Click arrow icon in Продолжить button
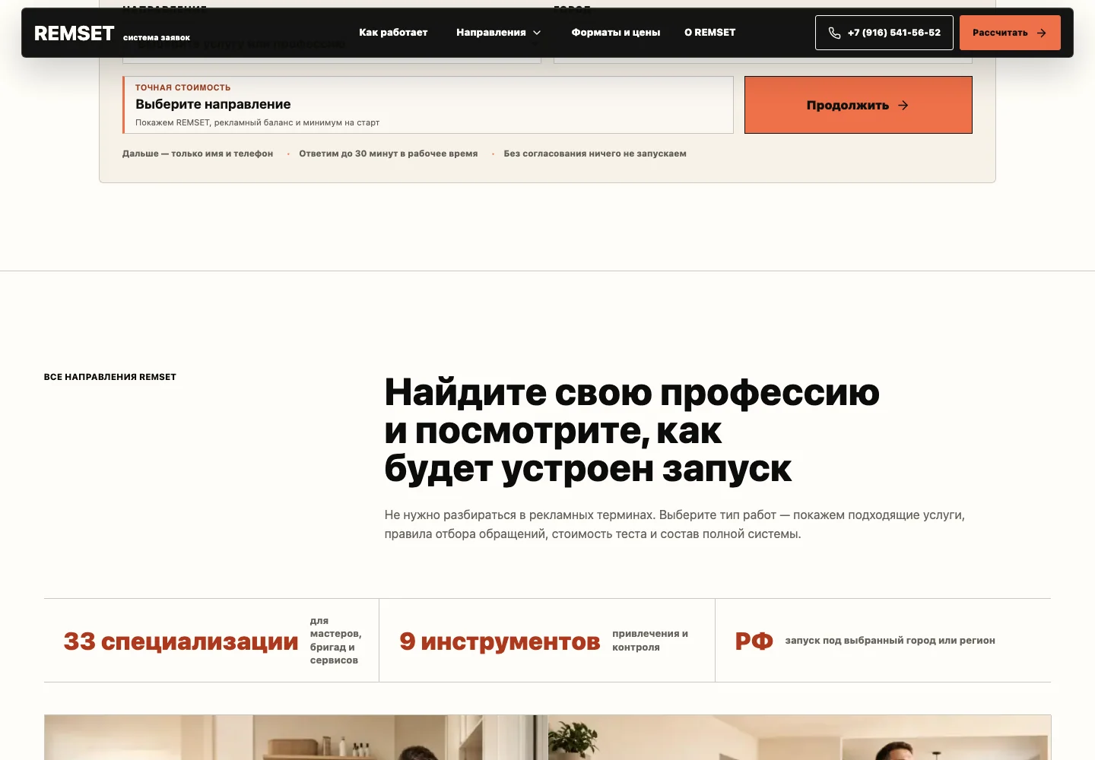 [903, 106]
